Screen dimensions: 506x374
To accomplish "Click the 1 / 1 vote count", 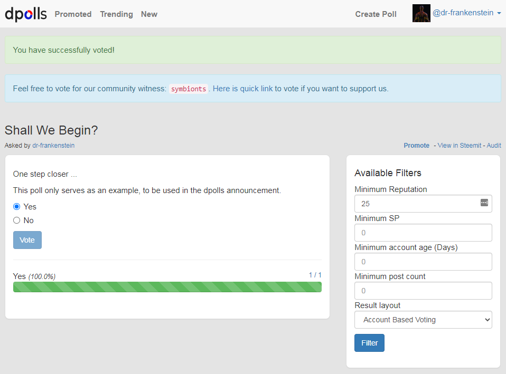I will pos(315,275).
